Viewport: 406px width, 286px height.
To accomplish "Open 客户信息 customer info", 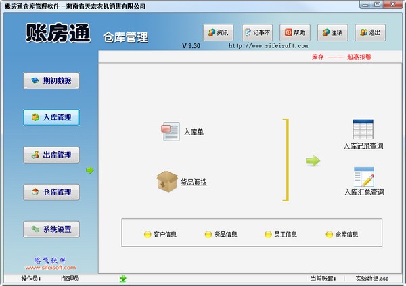I will click(160, 235).
